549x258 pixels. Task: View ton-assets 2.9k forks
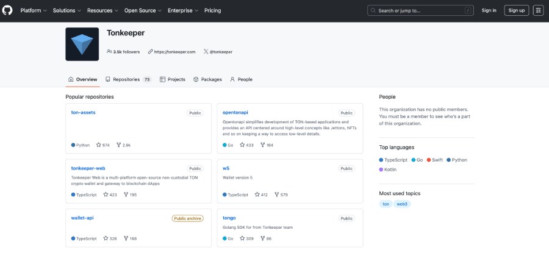124,145
